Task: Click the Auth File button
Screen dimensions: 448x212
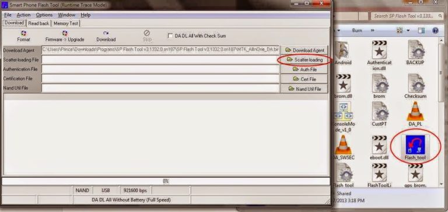Action: [x=304, y=69]
